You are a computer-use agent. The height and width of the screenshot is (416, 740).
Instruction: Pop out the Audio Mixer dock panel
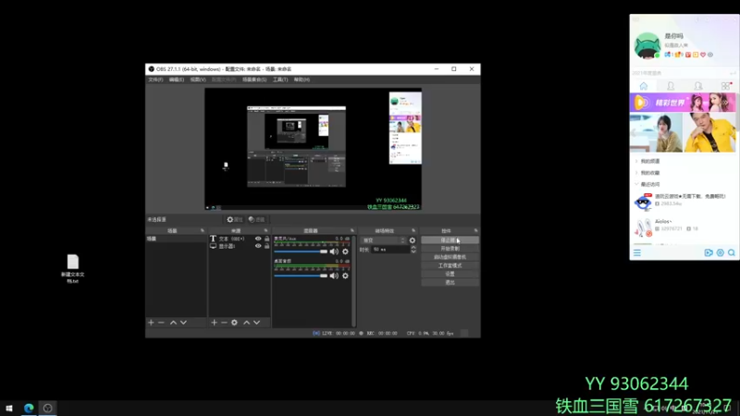point(352,230)
